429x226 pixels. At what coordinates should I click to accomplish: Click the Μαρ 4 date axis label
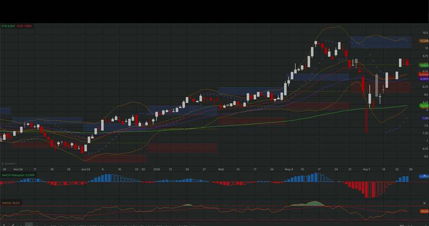tap(289, 169)
